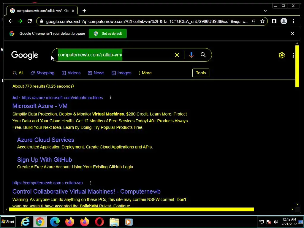Screen dimensions: 304x228
Task: Start voice search with microphone
Action: (191, 55)
